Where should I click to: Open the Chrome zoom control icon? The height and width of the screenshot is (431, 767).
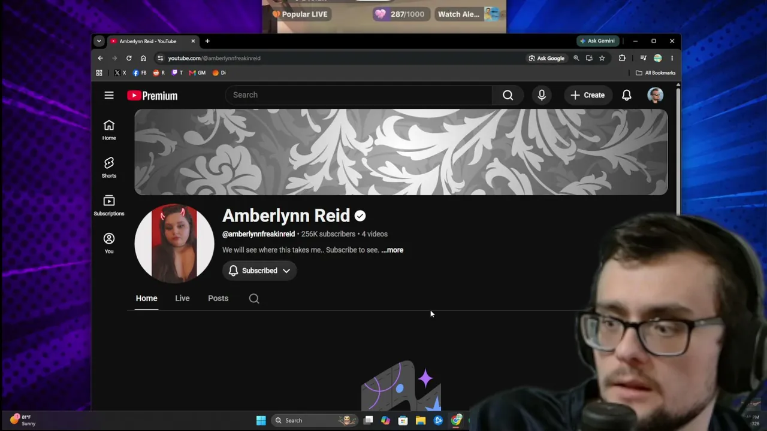point(576,58)
